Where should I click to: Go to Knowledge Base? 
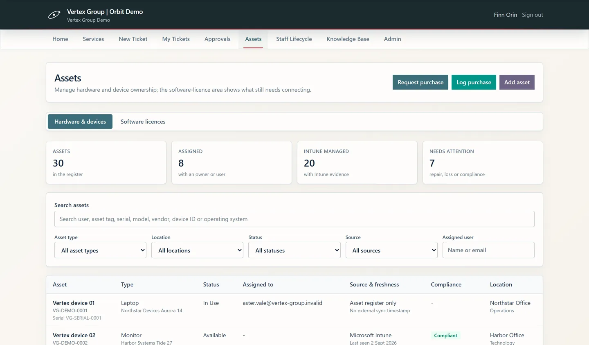(348, 39)
